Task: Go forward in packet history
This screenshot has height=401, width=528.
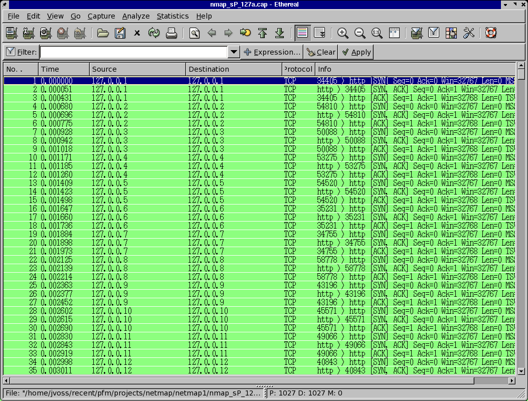Action: pos(228,33)
